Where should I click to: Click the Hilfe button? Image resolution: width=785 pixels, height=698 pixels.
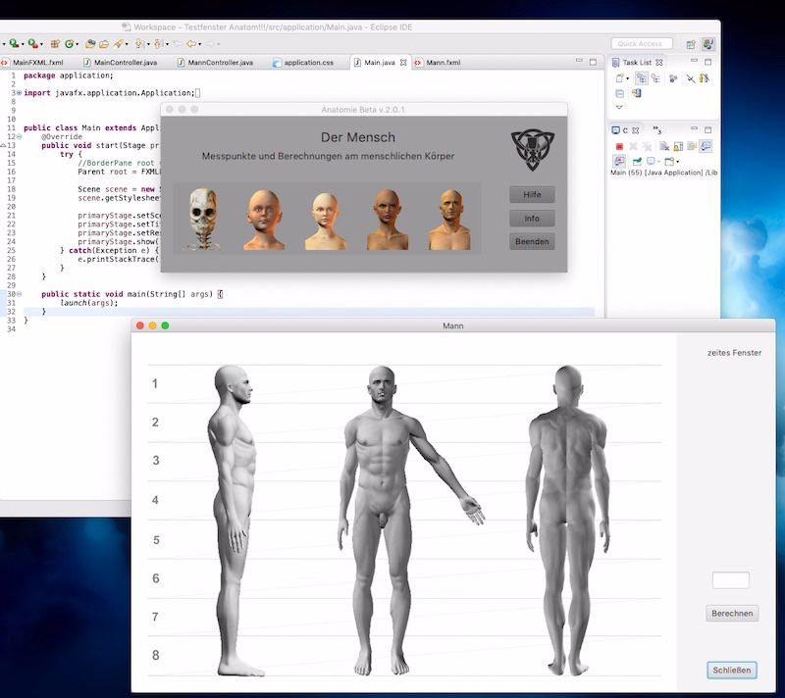pos(532,194)
